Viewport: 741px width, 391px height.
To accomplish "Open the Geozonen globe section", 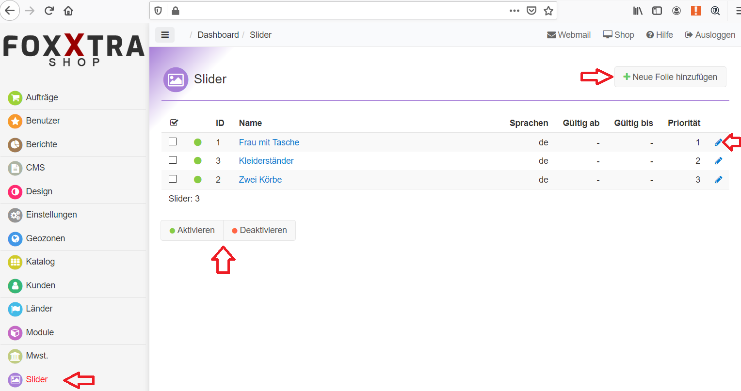I will tap(45, 238).
